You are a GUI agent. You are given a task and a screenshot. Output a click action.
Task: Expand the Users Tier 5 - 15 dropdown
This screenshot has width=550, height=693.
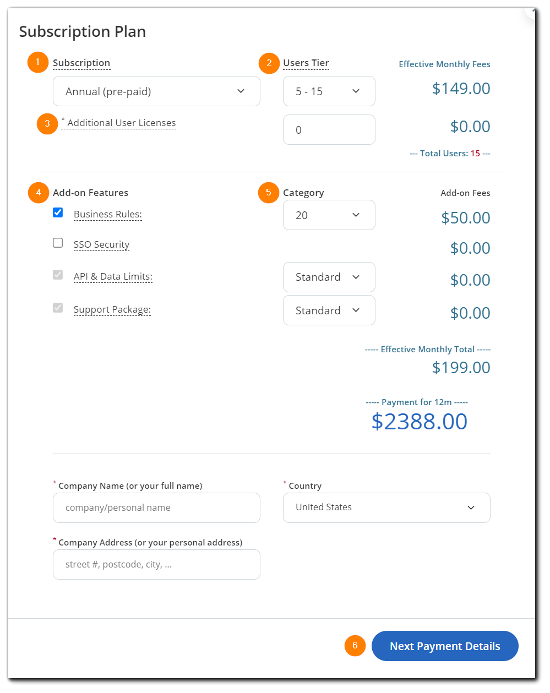coord(329,91)
